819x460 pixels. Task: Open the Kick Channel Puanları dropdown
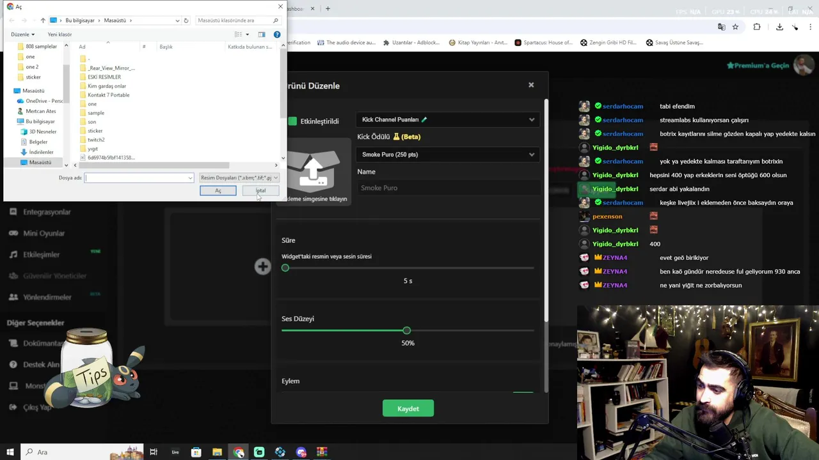[x=448, y=119]
